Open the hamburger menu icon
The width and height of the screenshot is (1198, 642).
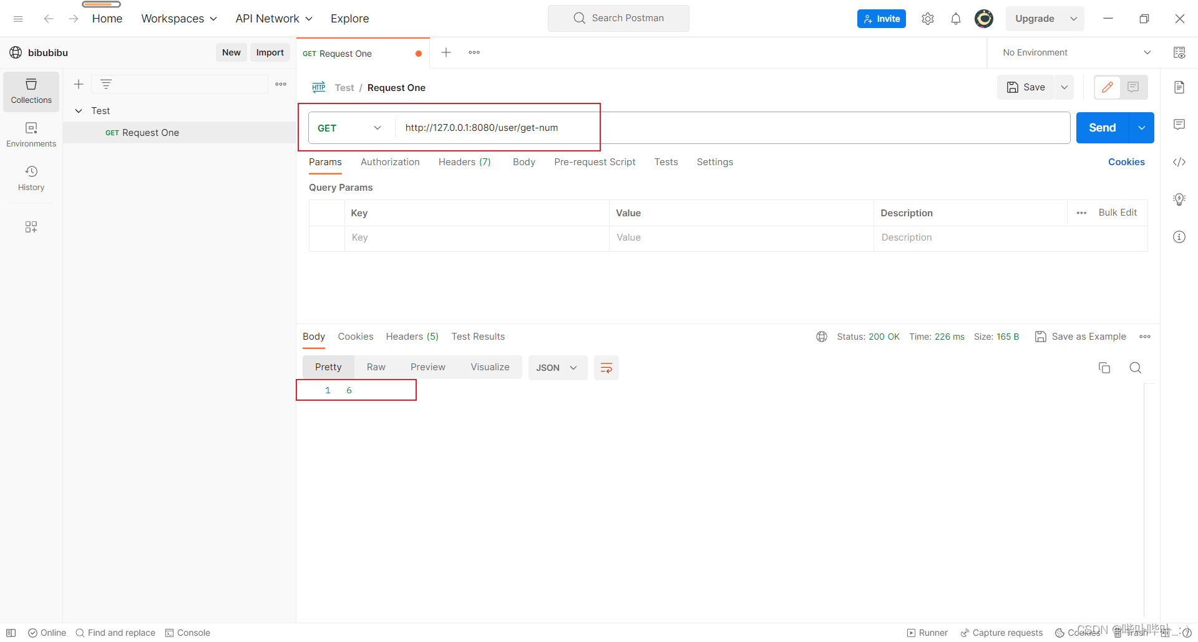coord(18,19)
